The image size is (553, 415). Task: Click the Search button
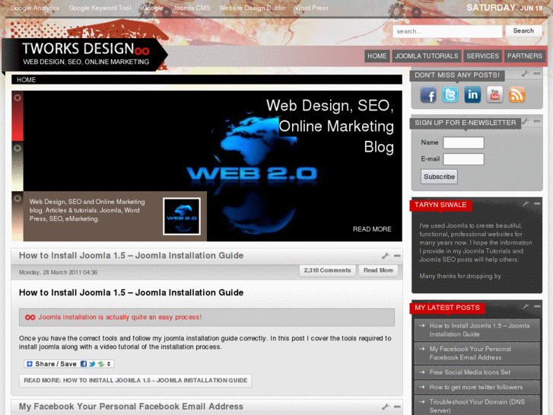(x=523, y=30)
